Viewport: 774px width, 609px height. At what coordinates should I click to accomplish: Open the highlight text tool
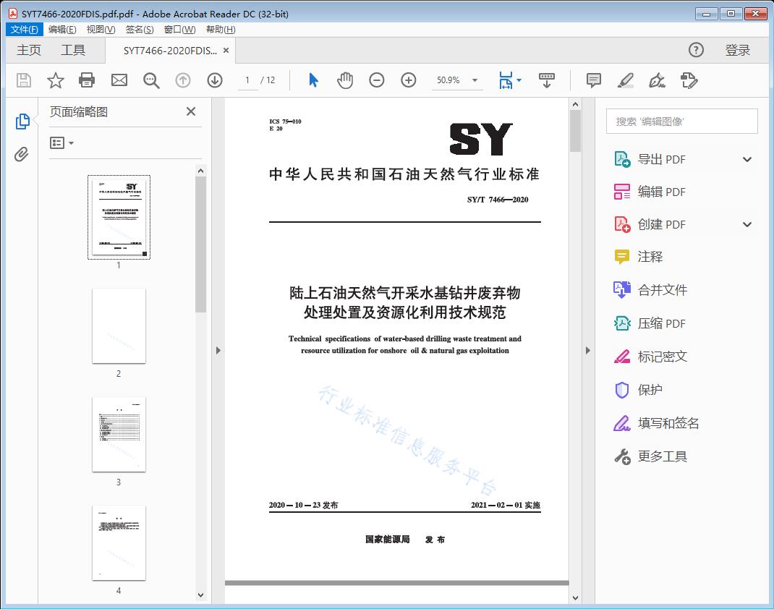tap(625, 80)
